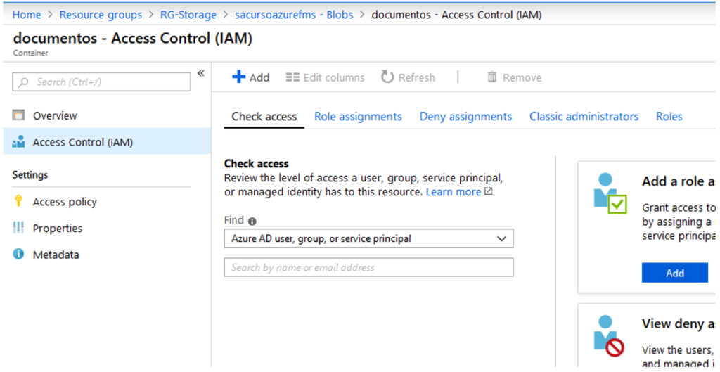The image size is (720, 372).
Task: Click the Add toolbar label
Action: pos(259,77)
